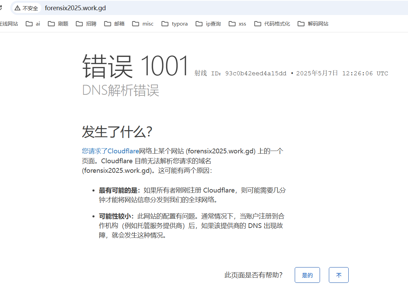The image size is (408, 291).
Task: Open the 解码网站 bookmark folder
Action: pos(313,24)
